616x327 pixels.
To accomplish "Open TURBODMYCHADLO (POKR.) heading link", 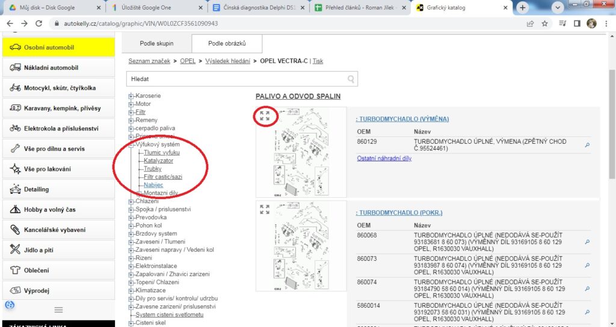I will (x=399, y=213).
